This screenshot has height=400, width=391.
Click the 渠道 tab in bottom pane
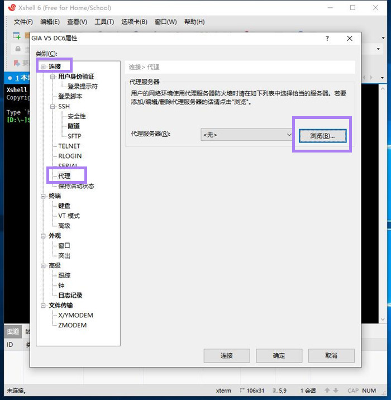point(13,331)
